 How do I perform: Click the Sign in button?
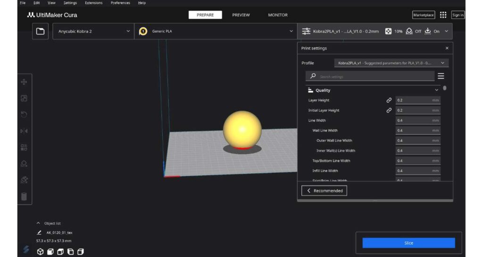click(458, 15)
